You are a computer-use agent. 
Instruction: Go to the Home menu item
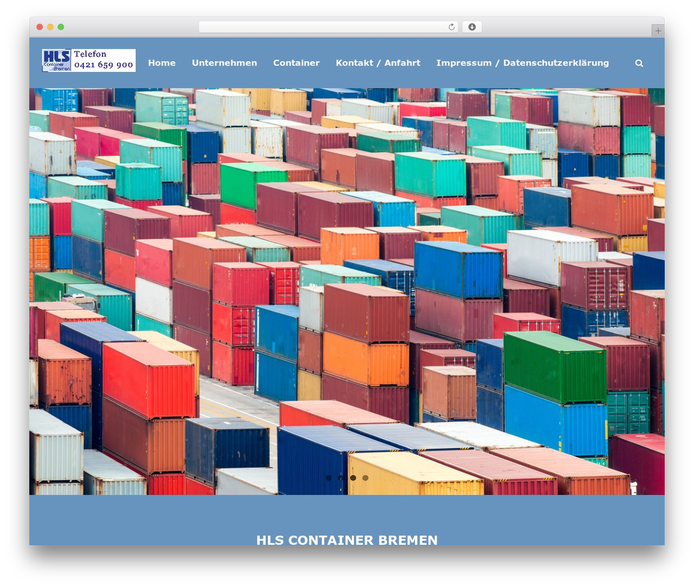(162, 63)
